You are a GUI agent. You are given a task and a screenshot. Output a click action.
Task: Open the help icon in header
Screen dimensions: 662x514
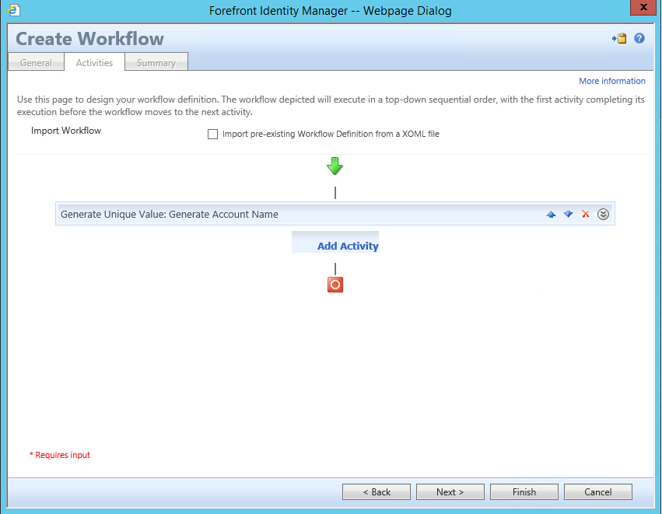tap(639, 38)
